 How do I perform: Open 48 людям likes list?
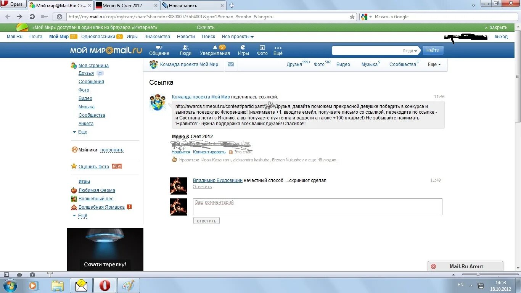coord(327,160)
